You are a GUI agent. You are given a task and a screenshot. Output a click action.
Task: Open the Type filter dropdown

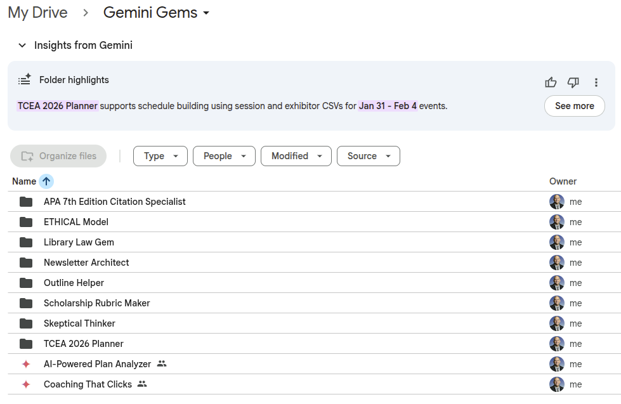(160, 156)
